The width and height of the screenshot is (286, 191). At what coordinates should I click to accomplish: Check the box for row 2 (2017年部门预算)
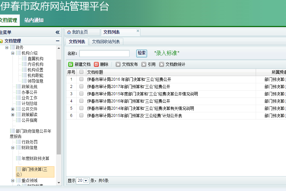click(81, 86)
